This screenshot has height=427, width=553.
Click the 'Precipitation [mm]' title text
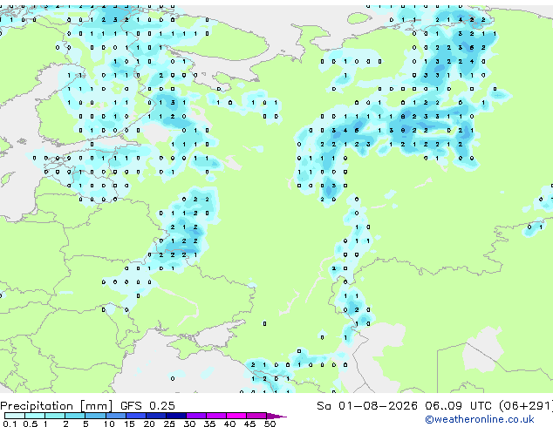[57, 406]
